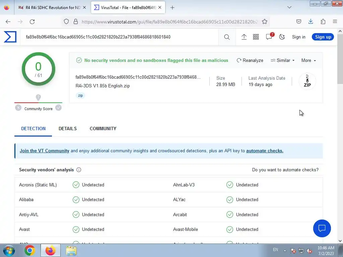This screenshot has height=257, width=343.
Task: Expand the More dropdown
Action: pos(308,60)
